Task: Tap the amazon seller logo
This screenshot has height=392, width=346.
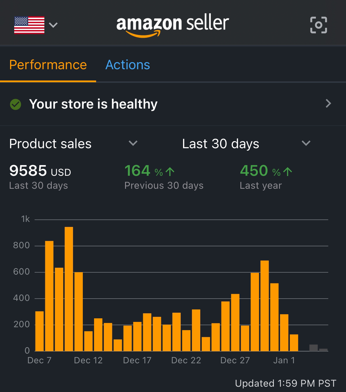Action: [x=173, y=25]
